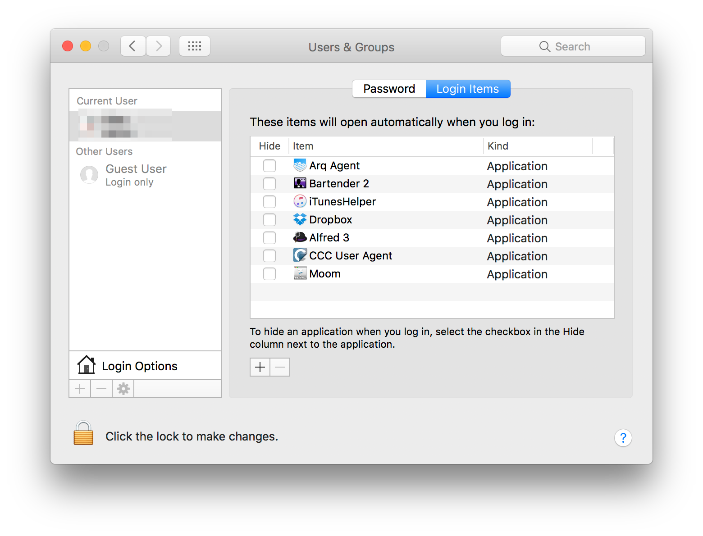Click the Alfred 3 hat icon
This screenshot has height=536, width=703.
point(300,237)
